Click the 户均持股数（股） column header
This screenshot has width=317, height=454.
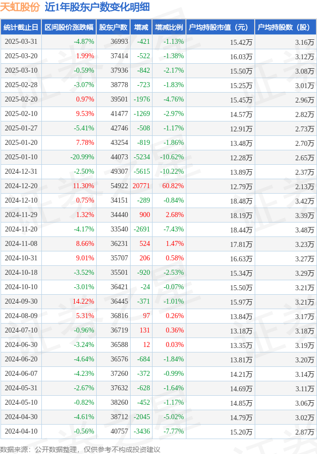[x=286, y=27]
